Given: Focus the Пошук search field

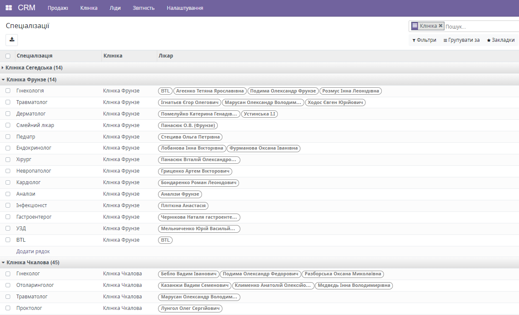Looking at the screenshot, I should pos(479,26).
